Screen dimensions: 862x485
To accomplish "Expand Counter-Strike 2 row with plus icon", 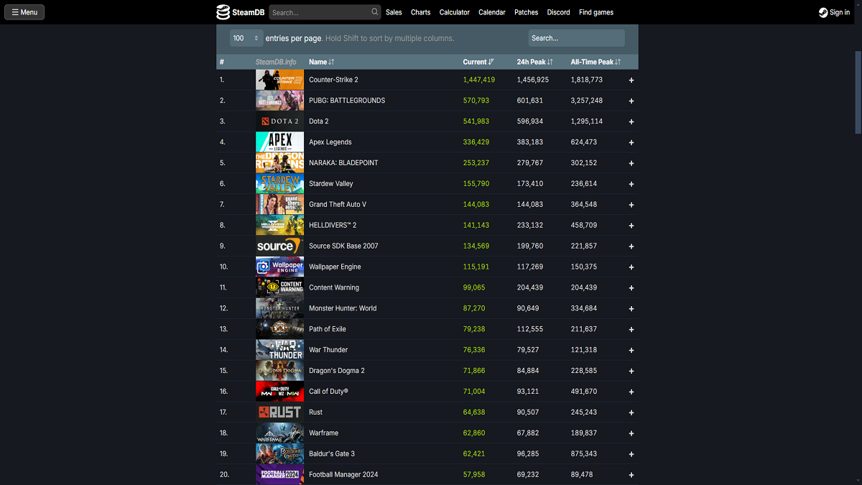I will coord(631,80).
